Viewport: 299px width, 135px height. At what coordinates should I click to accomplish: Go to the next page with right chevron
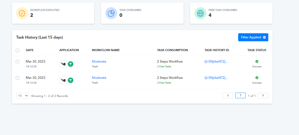click(x=263, y=95)
